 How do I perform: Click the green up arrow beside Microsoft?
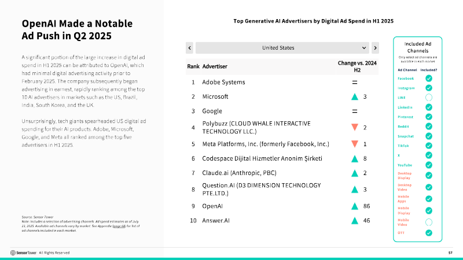point(355,96)
